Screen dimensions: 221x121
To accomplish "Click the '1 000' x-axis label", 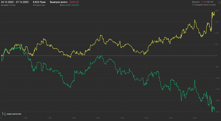I will [25, 118].
